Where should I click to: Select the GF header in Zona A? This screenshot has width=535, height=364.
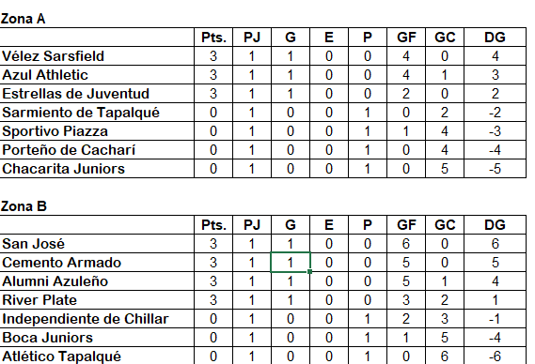point(406,38)
